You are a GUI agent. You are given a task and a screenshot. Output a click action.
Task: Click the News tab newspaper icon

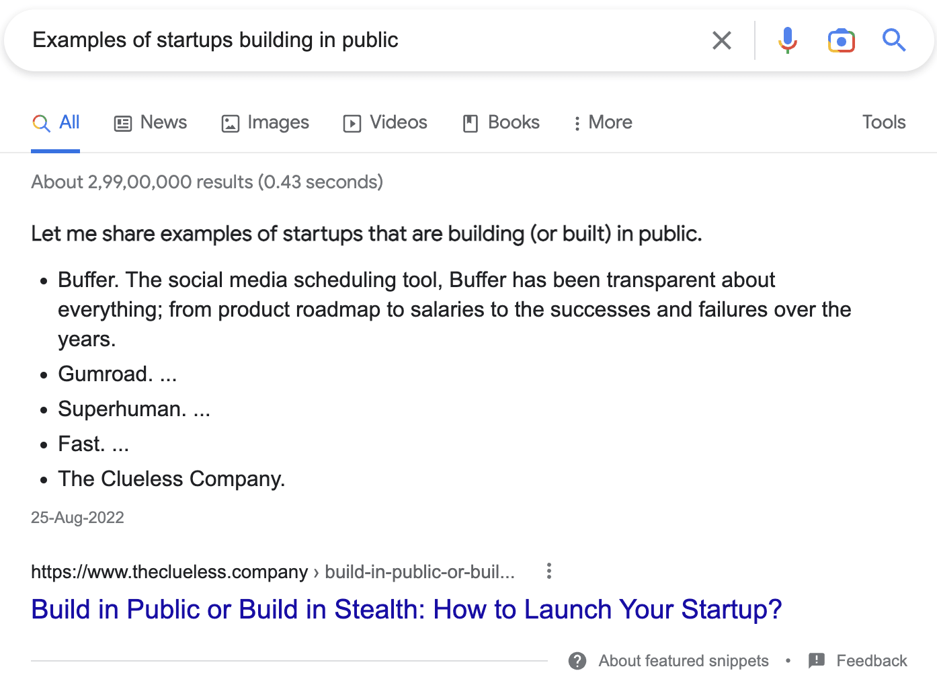click(x=123, y=123)
